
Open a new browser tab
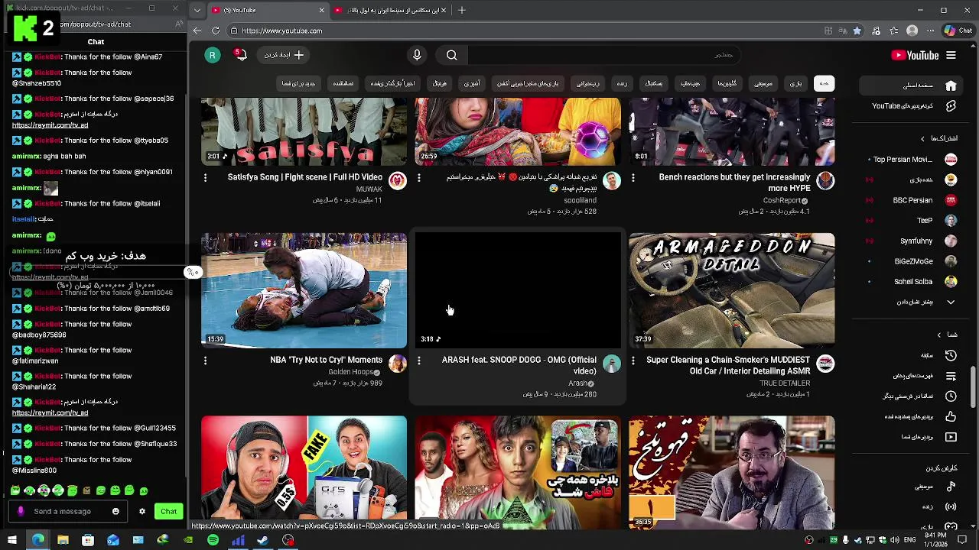462,10
